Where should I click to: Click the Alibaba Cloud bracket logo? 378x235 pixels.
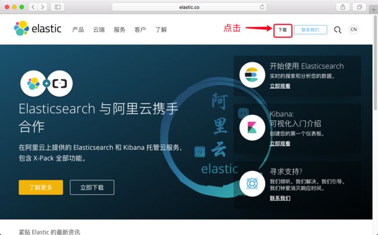coord(59,83)
